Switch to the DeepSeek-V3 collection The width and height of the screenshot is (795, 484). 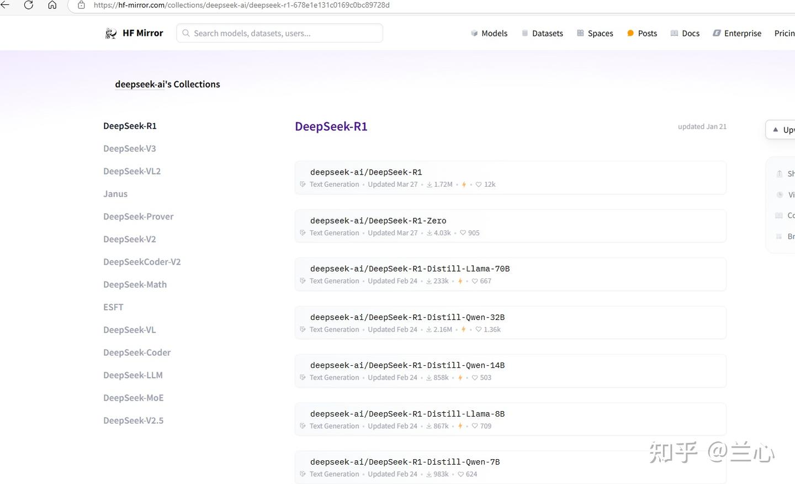(x=129, y=148)
